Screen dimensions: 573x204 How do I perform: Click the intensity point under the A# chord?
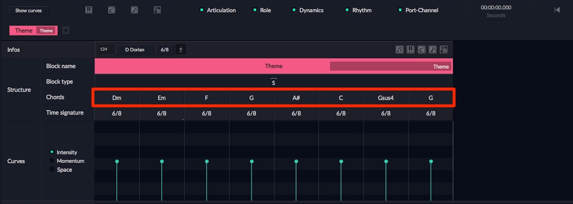296,161
